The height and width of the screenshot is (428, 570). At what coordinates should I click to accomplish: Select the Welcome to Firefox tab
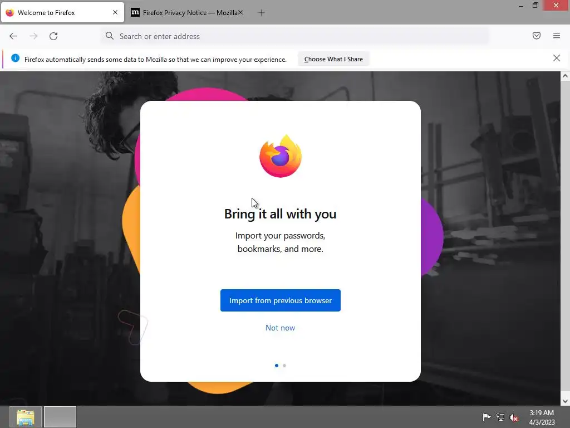(x=62, y=13)
